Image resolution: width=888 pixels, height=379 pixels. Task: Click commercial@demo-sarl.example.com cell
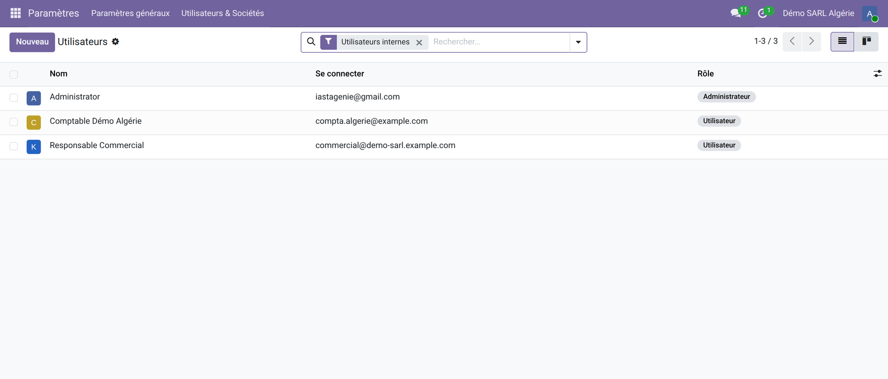385,145
